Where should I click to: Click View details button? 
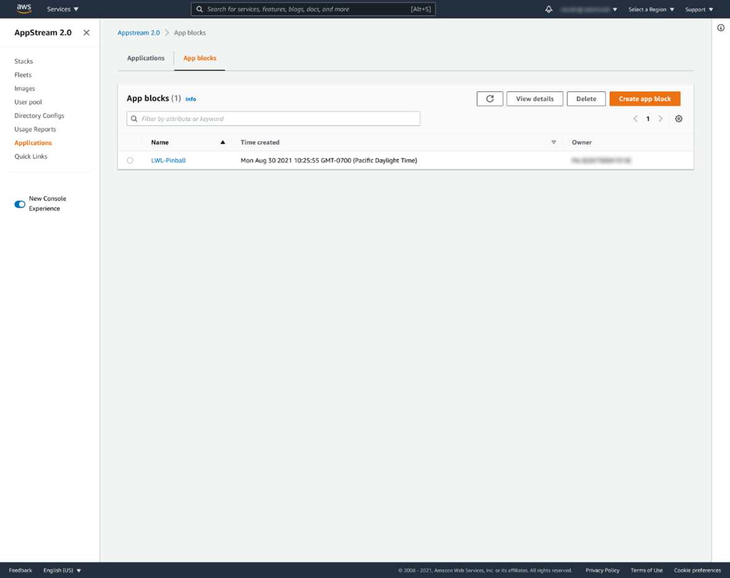coord(535,99)
